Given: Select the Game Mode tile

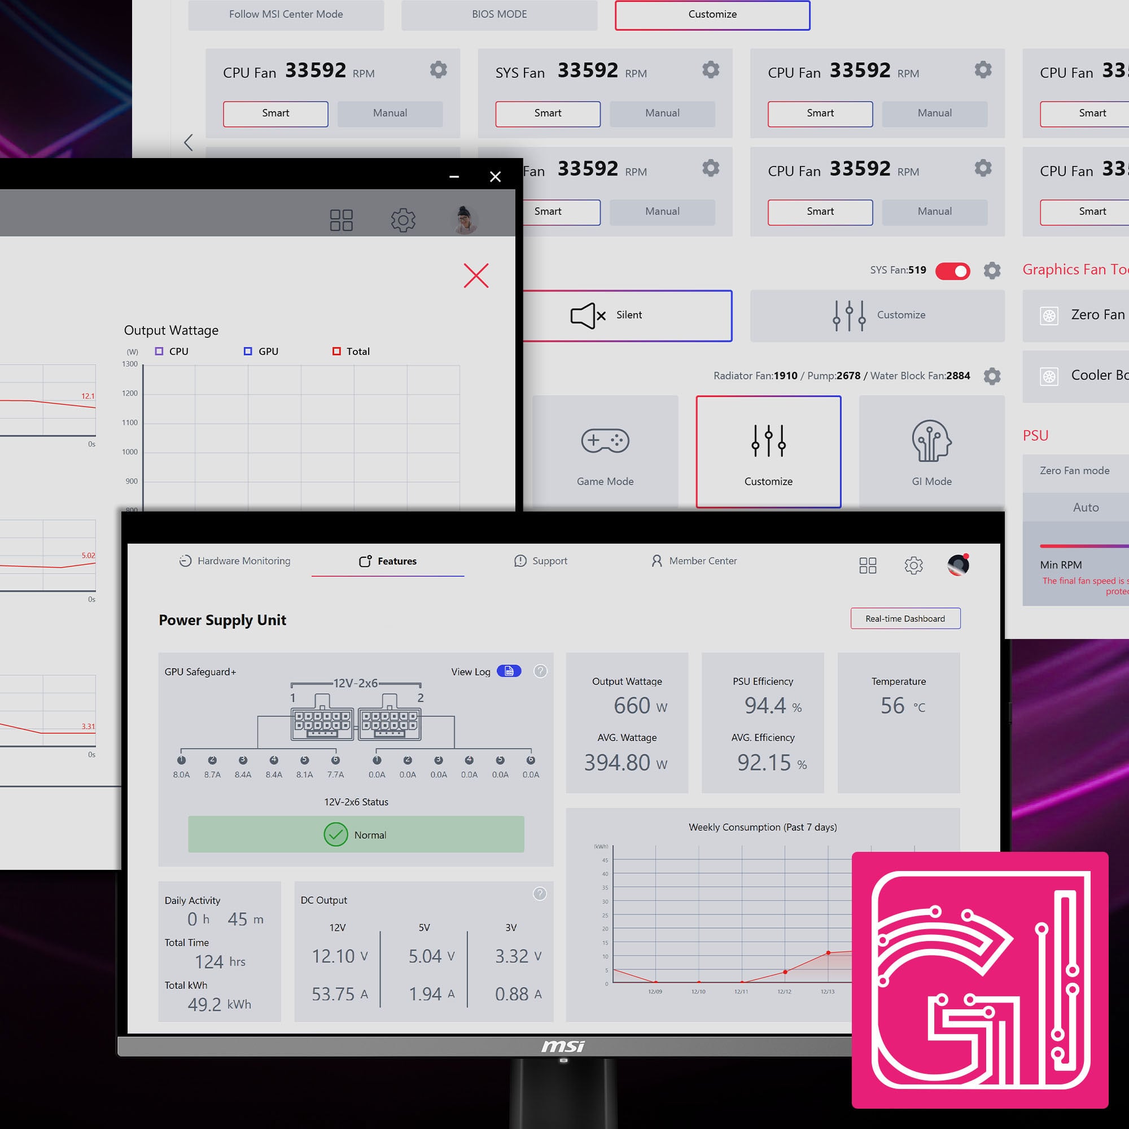Looking at the screenshot, I should tap(605, 452).
